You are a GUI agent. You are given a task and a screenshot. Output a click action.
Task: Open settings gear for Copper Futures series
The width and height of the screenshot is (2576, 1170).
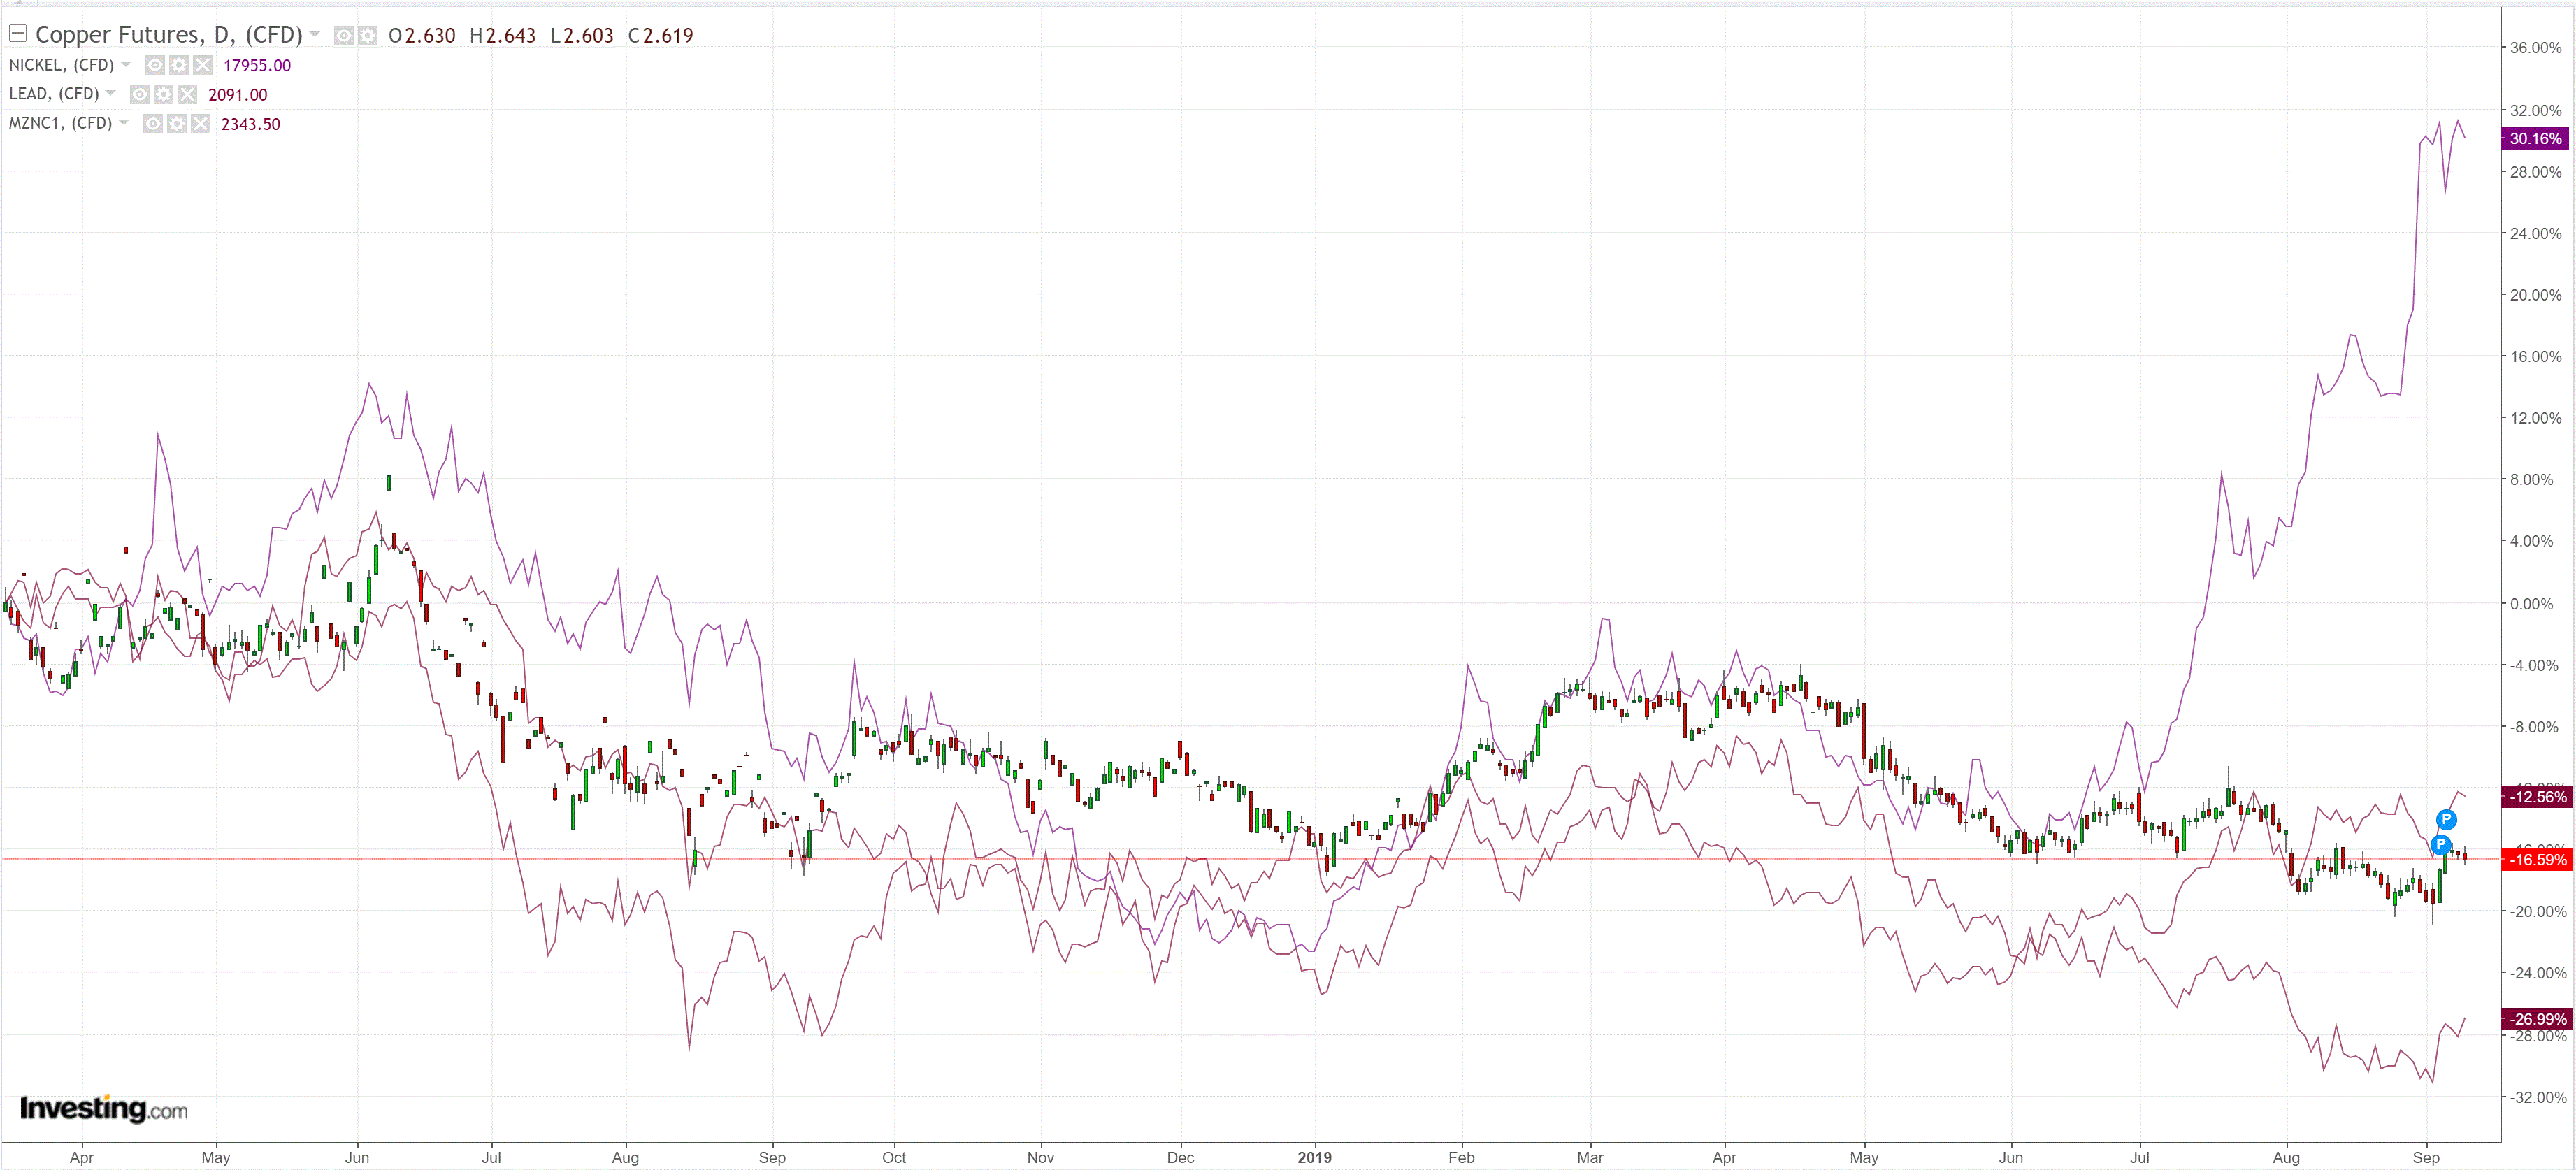click(x=368, y=36)
